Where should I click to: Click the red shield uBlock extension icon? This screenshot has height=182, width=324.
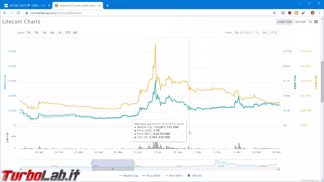point(290,13)
